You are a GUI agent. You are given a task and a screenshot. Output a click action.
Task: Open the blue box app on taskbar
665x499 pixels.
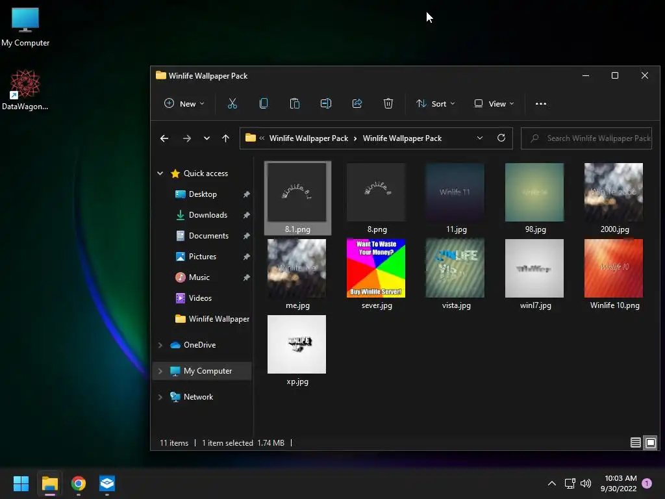107,483
